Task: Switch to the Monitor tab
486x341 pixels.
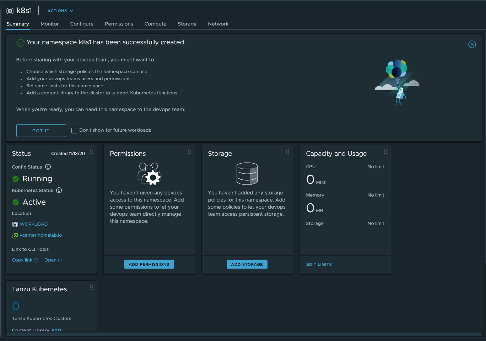Action: point(49,24)
